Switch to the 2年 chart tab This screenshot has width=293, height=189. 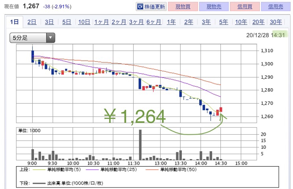pyautogui.click(x=188, y=22)
